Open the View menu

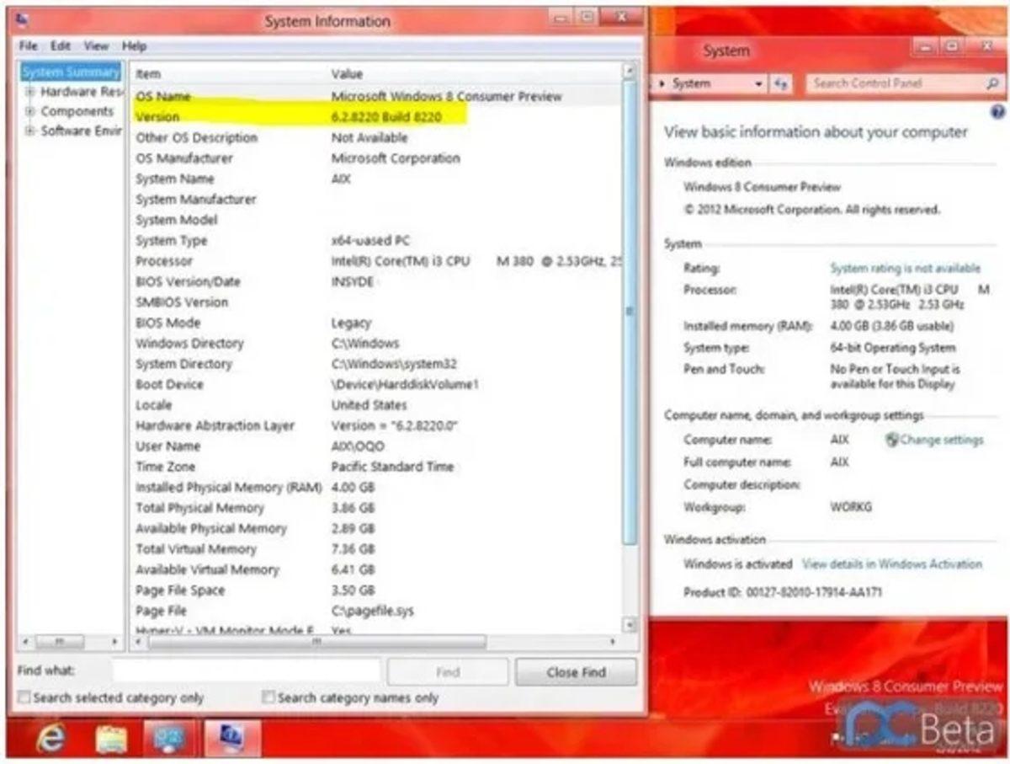[x=95, y=45]
